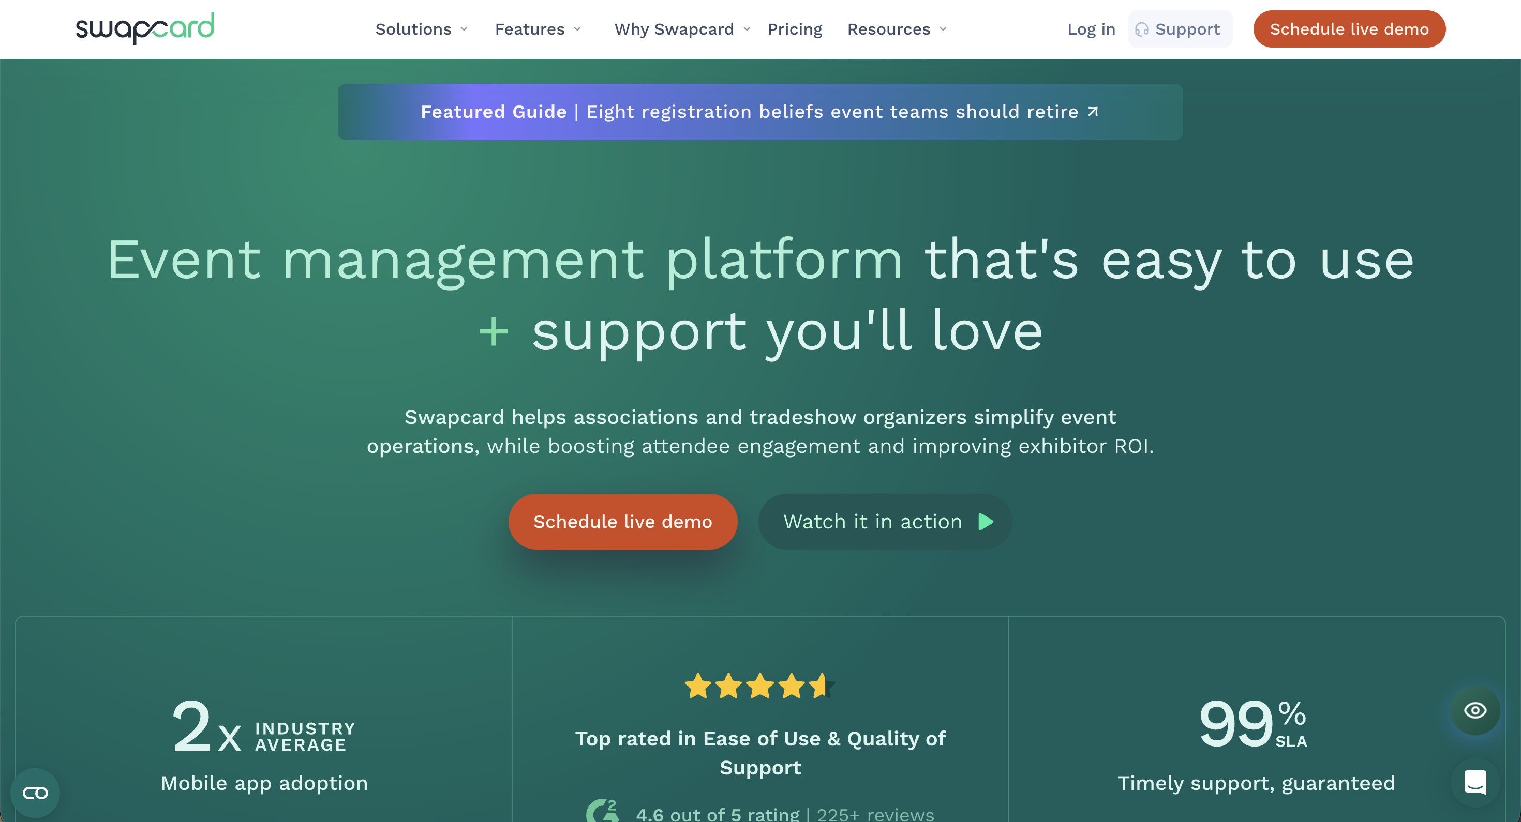Click the Swapcard logo
The width and height of the screenshot is (1521, 822).
(145, 28)
